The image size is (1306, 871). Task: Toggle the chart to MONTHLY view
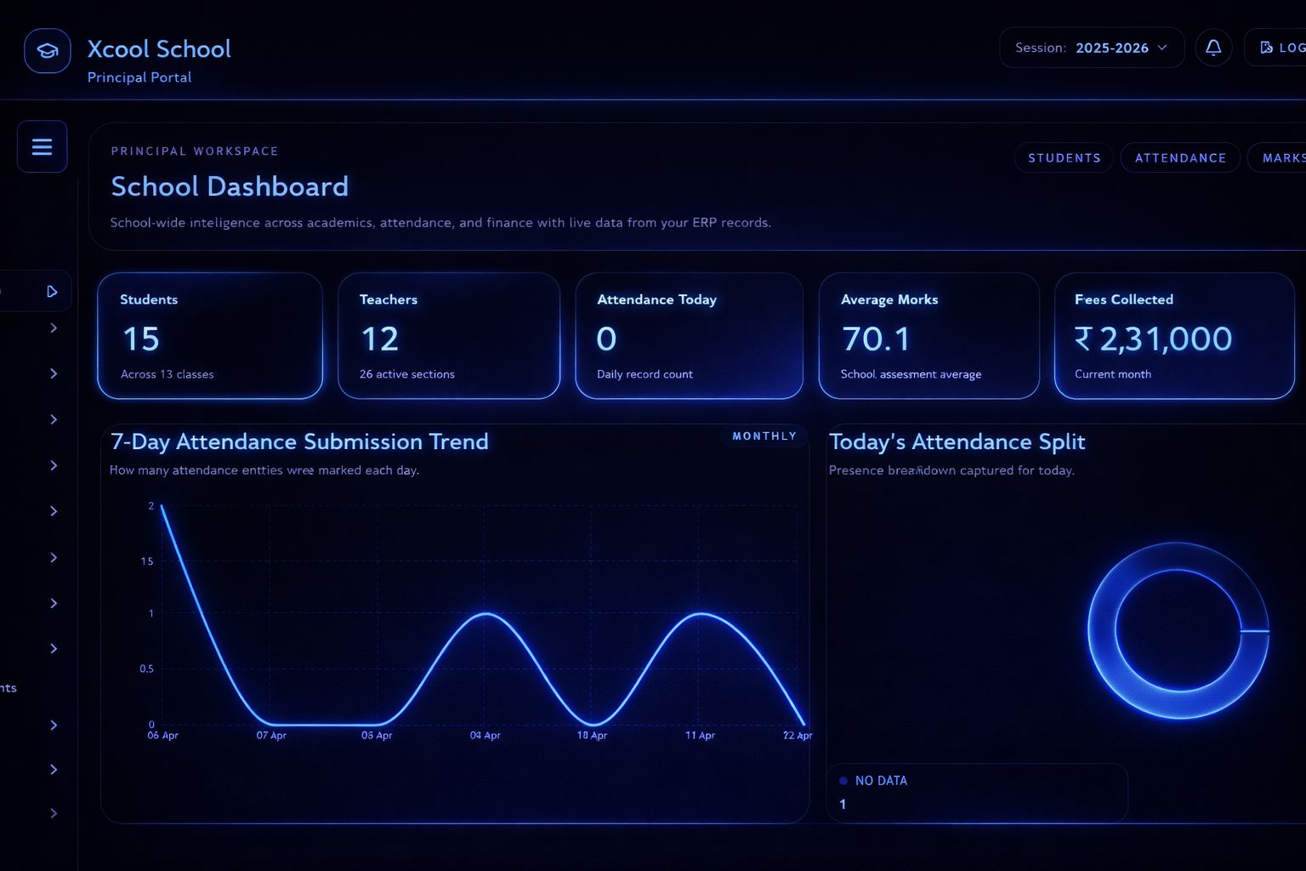[x=764, y=435]
